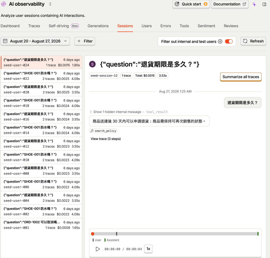Image resolution: width=270 pixels, height=258 pixels.
Task: Toggle Filter out internal and test users switch
Action: tap(229, 41)
